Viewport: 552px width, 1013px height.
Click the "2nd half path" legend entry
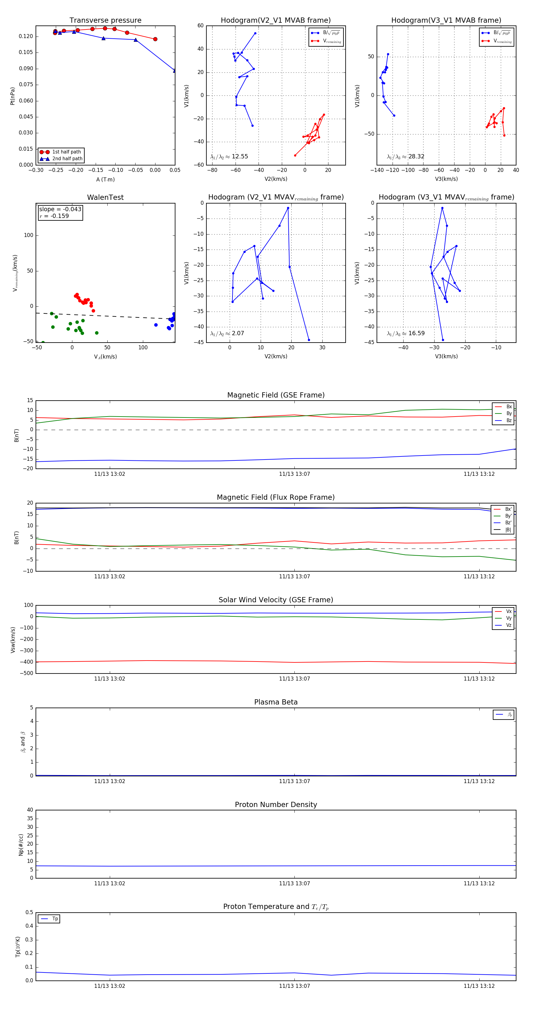(x=61, y=159)
